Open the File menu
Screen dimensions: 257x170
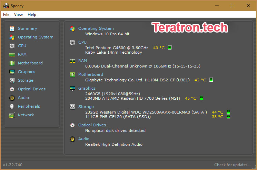pyautogui.click(x=6, y=15)
